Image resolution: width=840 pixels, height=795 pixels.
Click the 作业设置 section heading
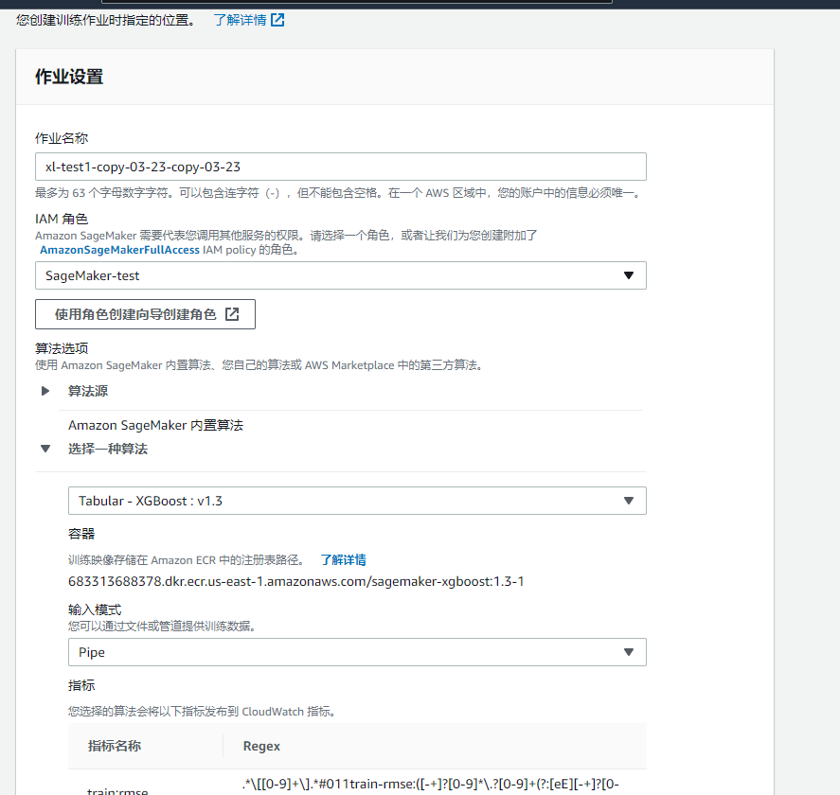pos(69,77)
